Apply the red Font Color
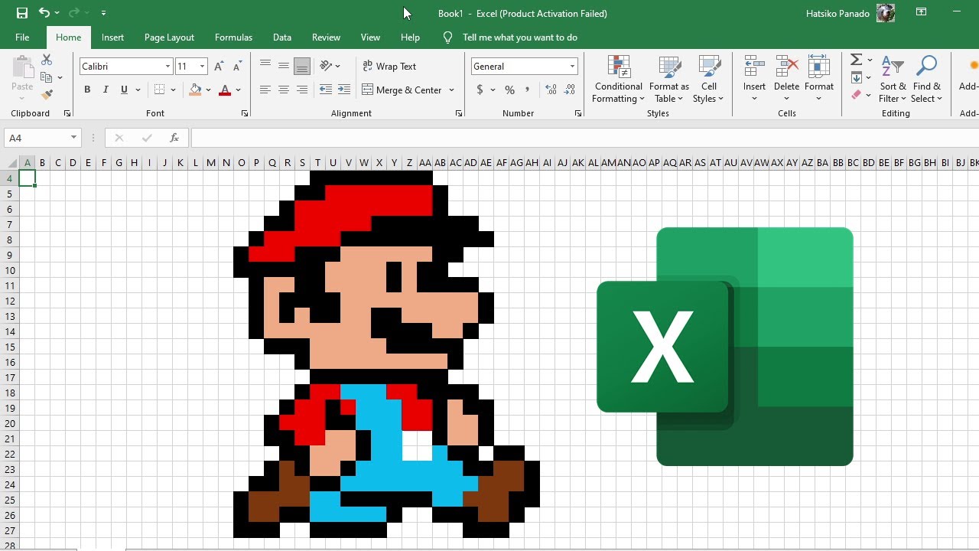The width and height of the screenshot is (979, 551). pos(225,90)
